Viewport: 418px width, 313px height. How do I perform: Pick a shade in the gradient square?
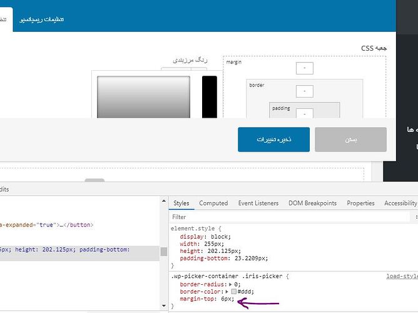143,97
